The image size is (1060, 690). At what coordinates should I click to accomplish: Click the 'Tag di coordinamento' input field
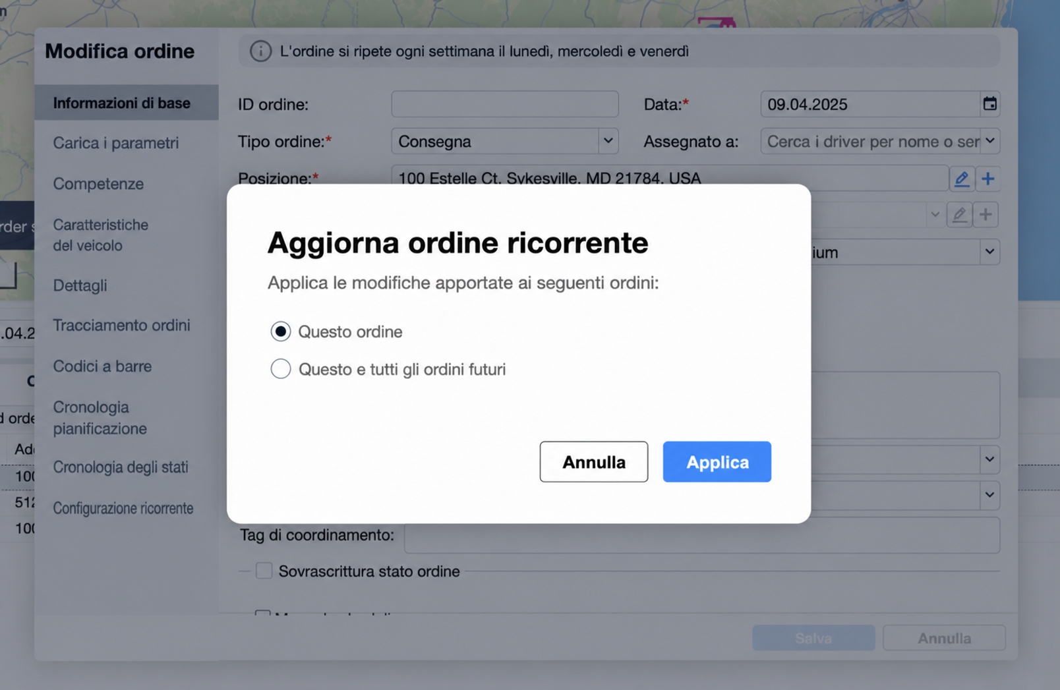[x=701, y=535]
